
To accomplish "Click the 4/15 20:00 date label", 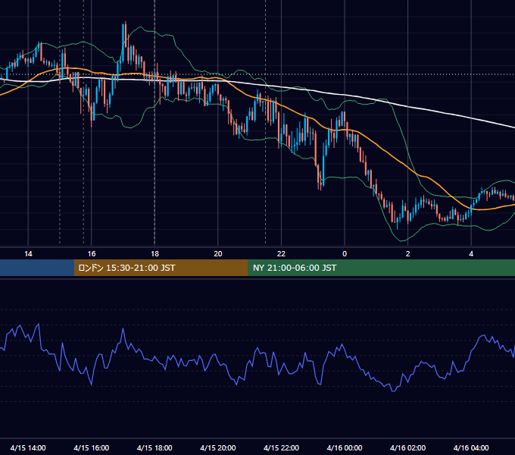I will (x=218, y=447).
